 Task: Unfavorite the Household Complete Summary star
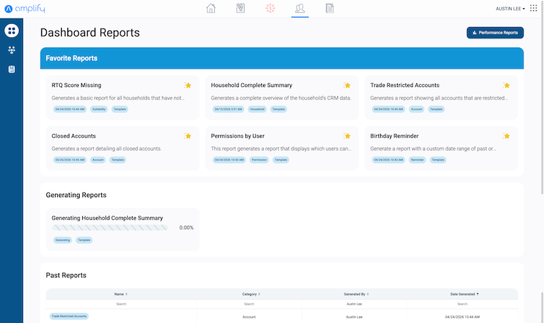(x=347, y=86)
